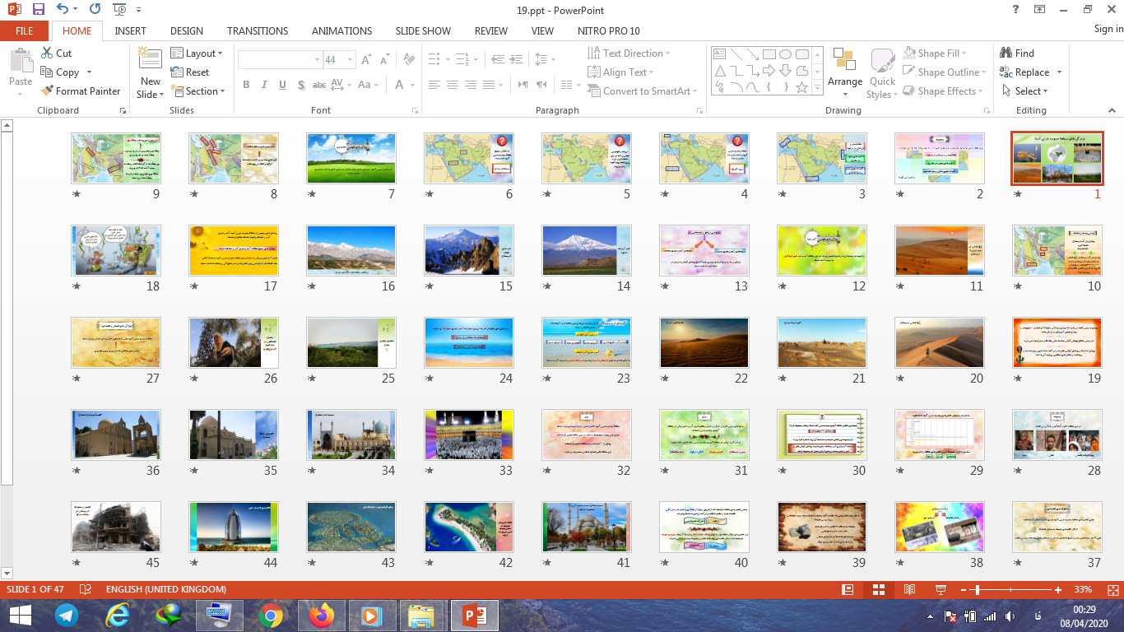Click the Reset button in Slides group

click(x=190, y=72)
